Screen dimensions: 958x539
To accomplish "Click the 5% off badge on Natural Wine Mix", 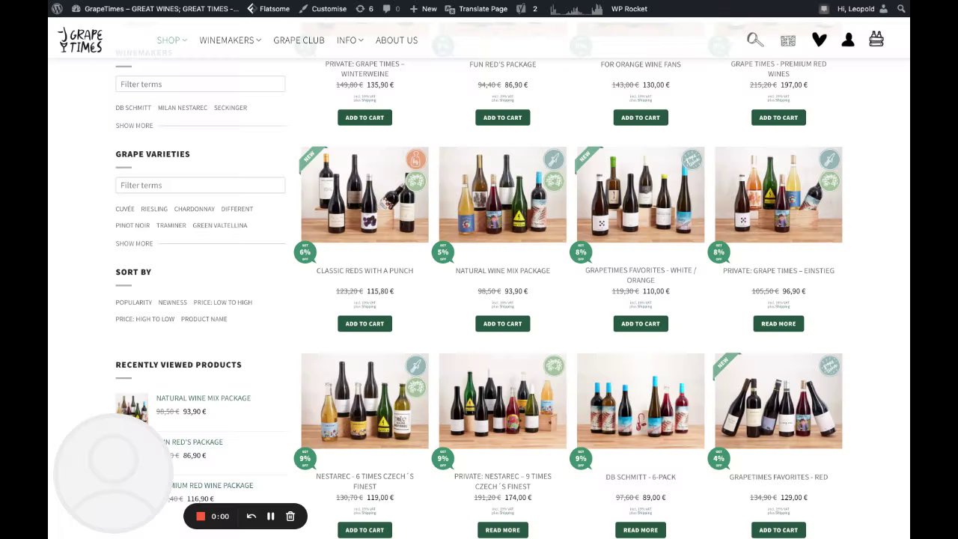I will coord(442,252).
